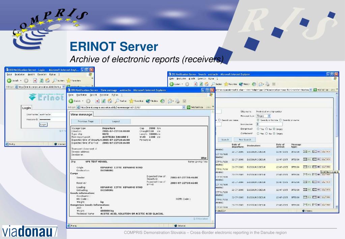
Task: Open address bar dropdown in Login window
Action: [x=64, y=87]
